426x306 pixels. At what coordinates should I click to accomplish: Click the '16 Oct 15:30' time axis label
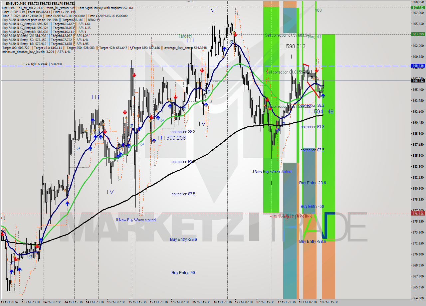tap(202, 302)
